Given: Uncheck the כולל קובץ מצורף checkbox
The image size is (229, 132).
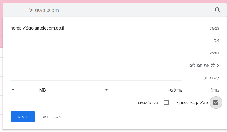Looking at the screenshot, I should point(216,102).
